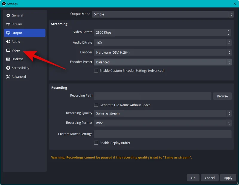This screenshot has width=239, height=185.
Task: Click the Accessibility person icon
Action: 8,68
